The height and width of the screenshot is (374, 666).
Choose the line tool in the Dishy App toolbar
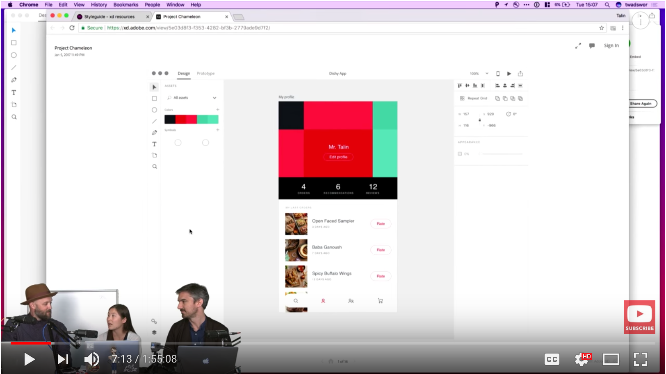[x=154, y=121]
